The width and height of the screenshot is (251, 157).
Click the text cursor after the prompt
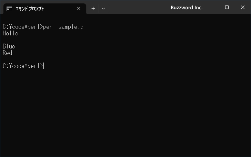(x=44, y=66)
